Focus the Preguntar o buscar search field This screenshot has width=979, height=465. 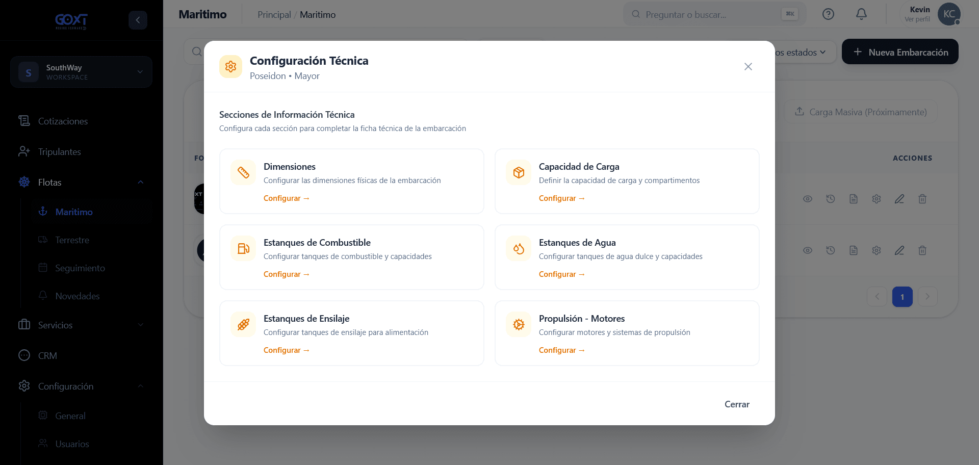point(714,14)
